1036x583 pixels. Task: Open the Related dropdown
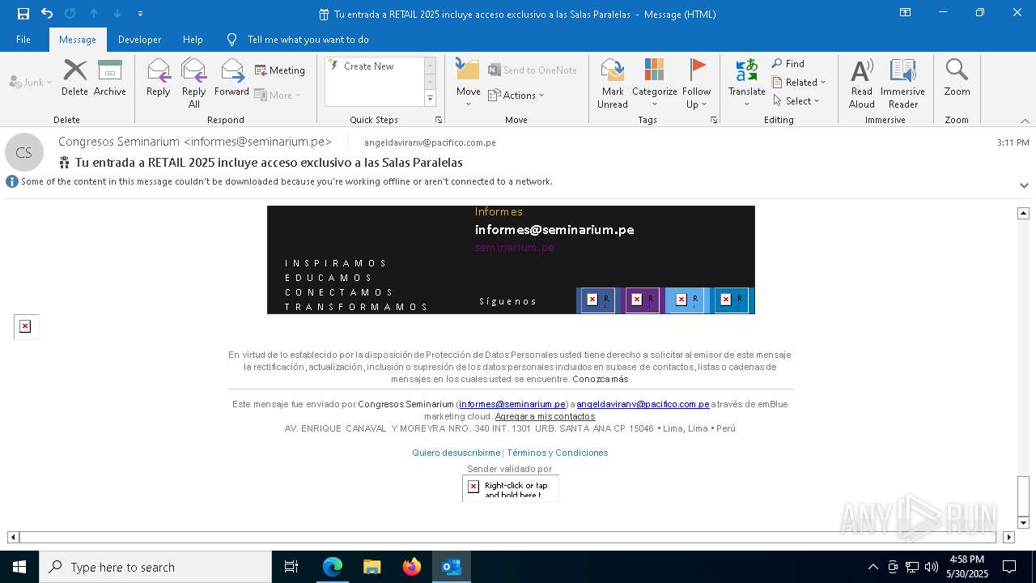click(800, 83)
